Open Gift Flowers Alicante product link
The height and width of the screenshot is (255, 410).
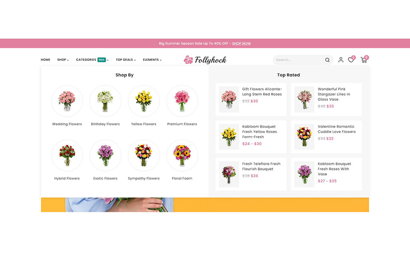[262, 91]
